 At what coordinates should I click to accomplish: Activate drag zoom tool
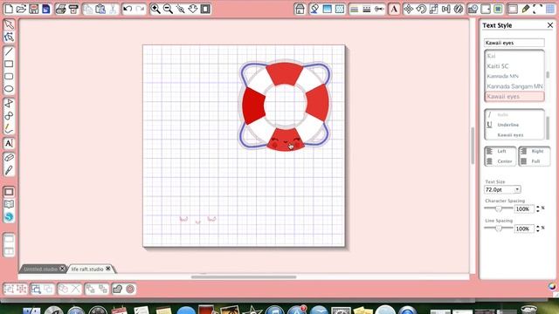click(x=193, y=9)
